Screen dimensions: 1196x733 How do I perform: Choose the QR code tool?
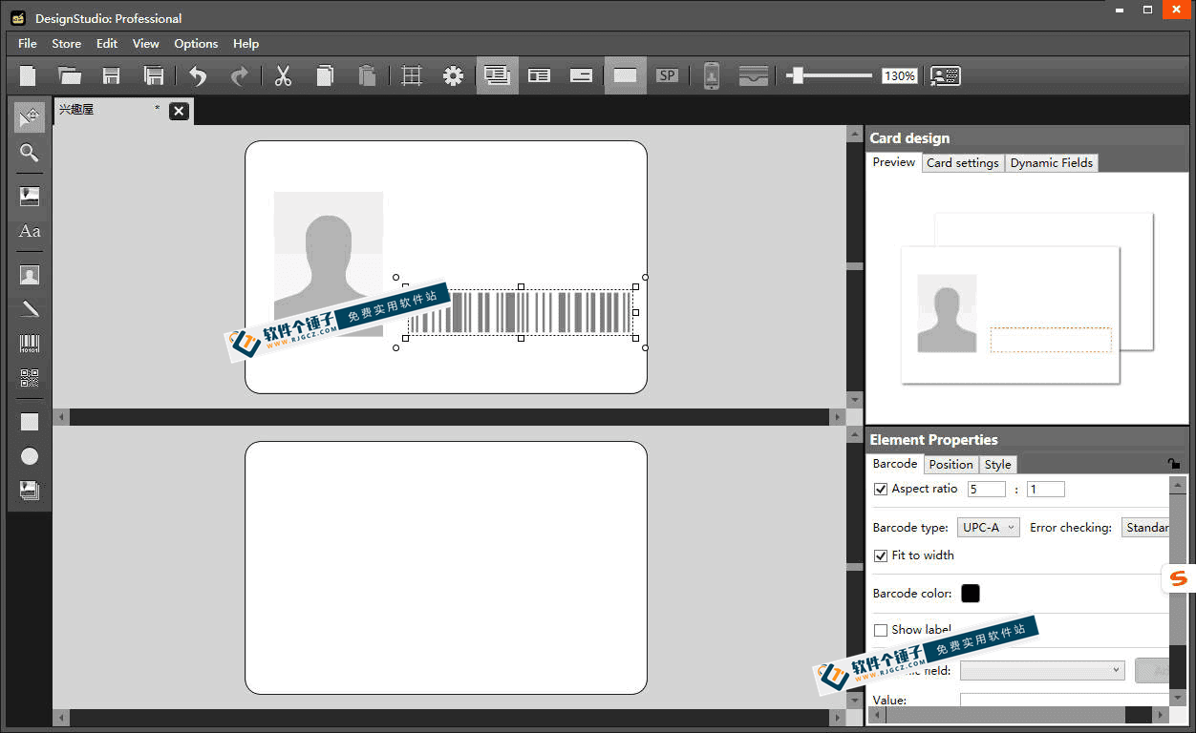click(30, 378)
